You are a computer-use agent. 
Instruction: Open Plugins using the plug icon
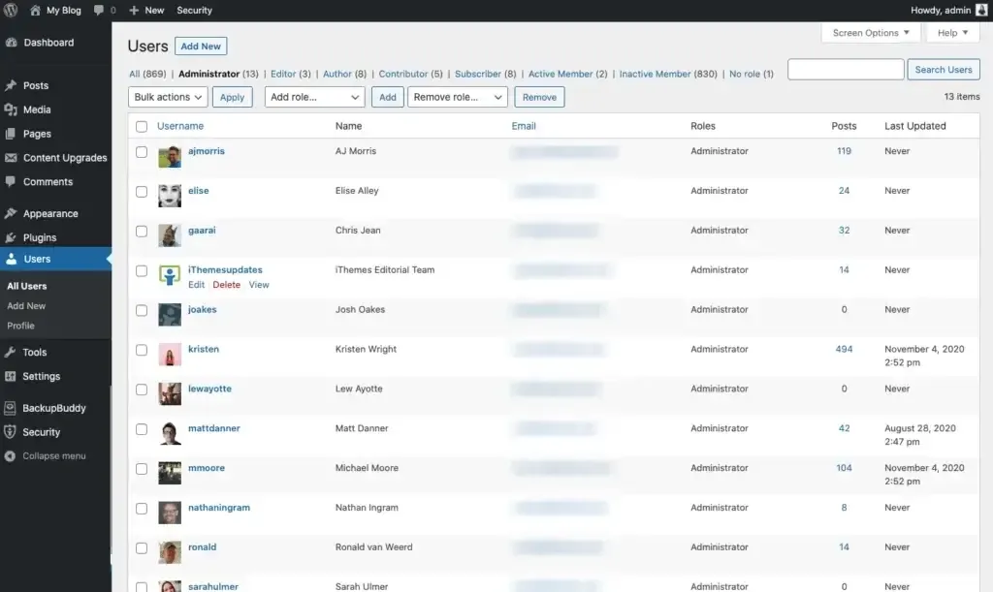coord(11,237)
